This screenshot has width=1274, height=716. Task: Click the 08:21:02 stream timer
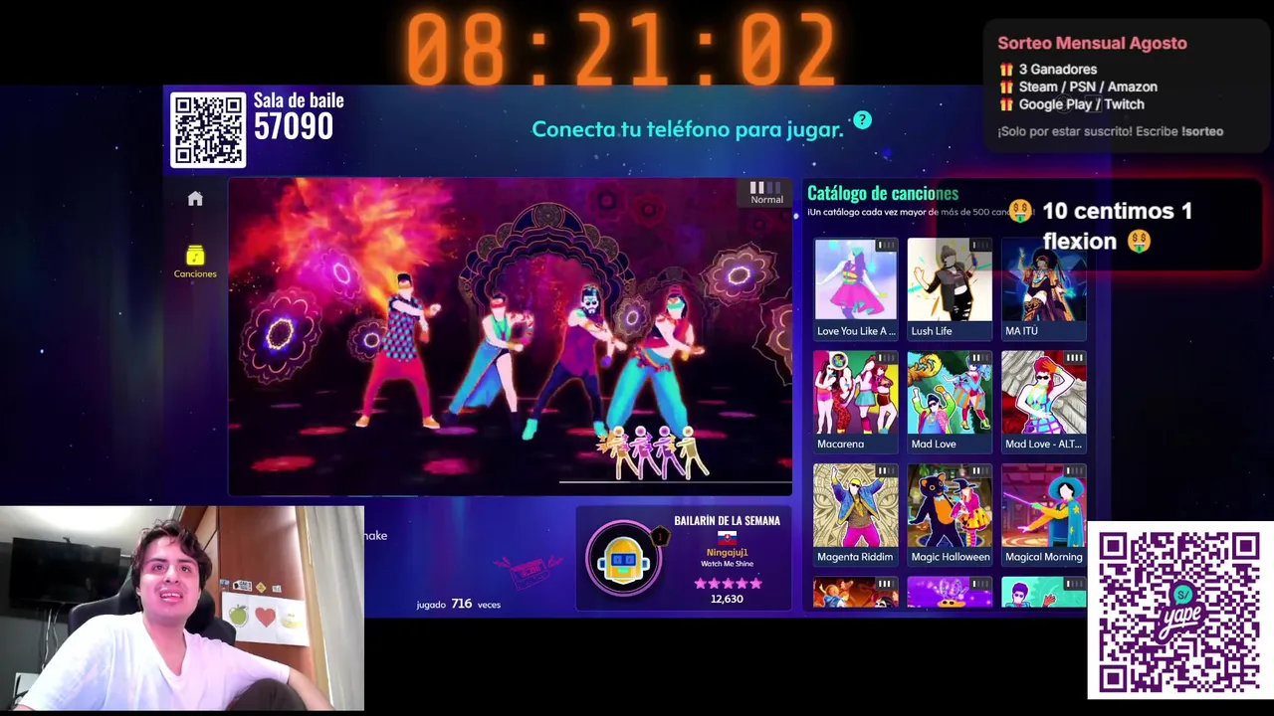[x=621, y=48]
